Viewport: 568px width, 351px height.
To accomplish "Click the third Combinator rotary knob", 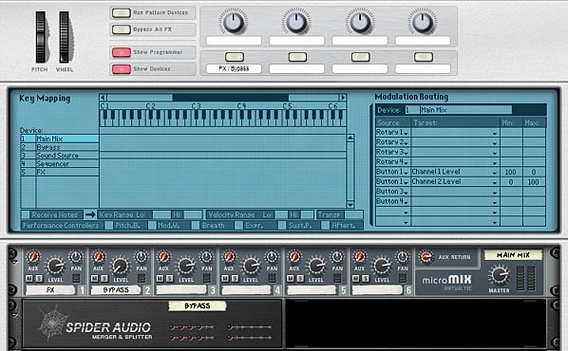I will click(x=359, y=22).
